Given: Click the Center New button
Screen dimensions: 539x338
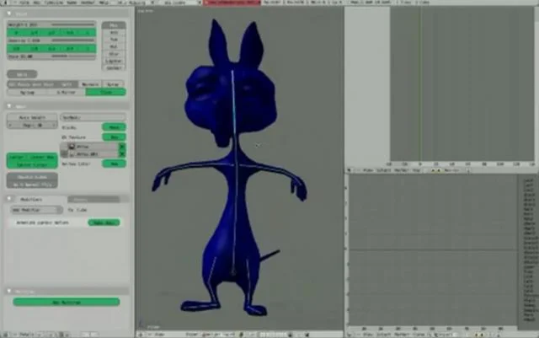Looking at the screenshot, I should [45, 157].
